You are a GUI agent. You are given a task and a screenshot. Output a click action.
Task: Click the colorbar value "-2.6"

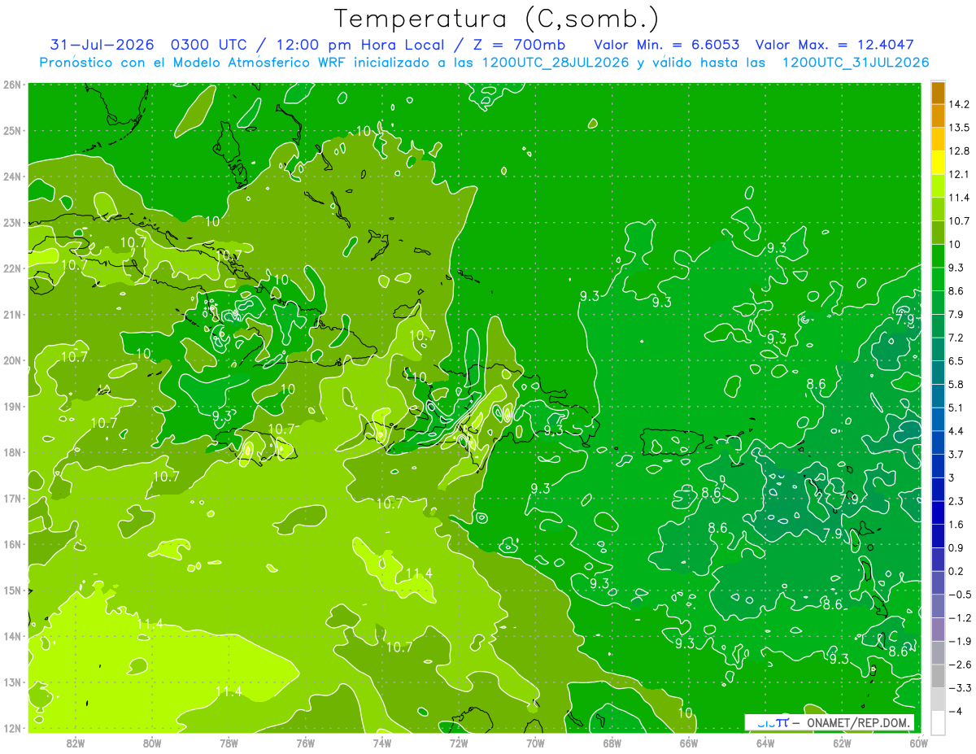click(960, 665)
